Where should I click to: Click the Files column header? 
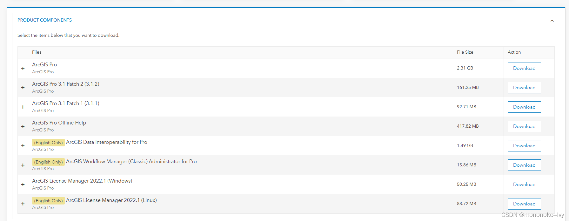(37, 52)
